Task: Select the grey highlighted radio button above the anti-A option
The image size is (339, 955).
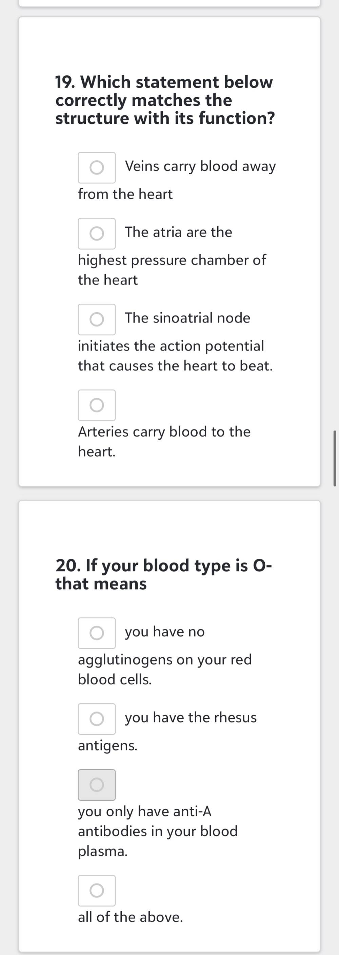Action: [x=96, y=785]
